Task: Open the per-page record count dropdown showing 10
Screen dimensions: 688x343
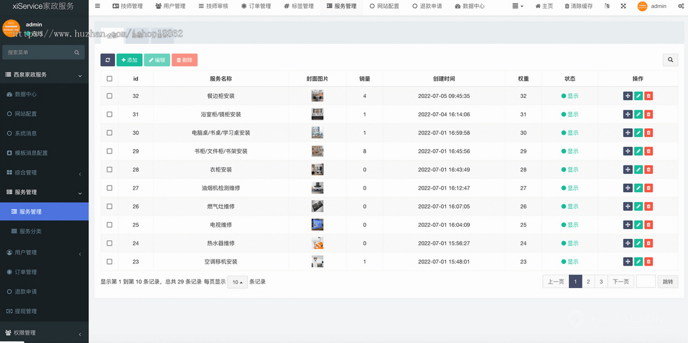Action: tap(237, 282)
